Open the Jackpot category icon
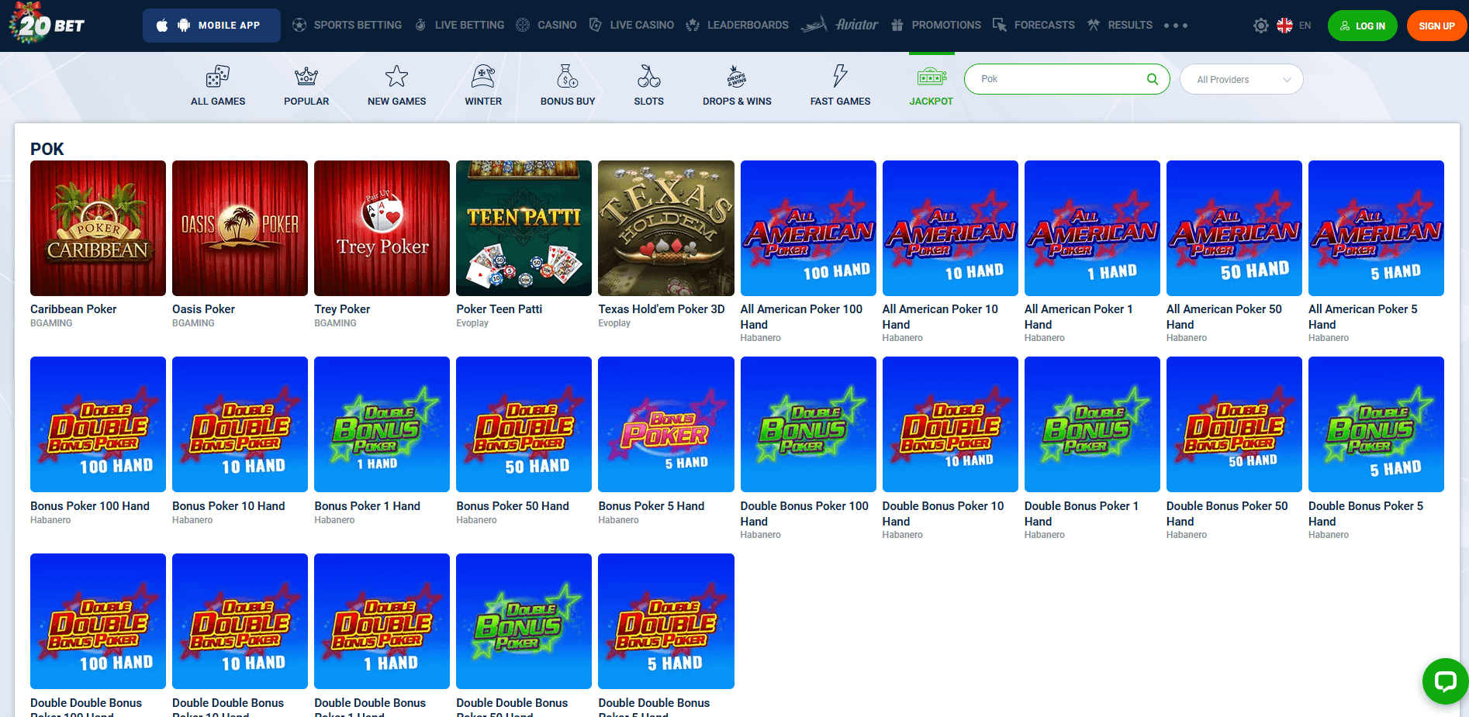 [932, 77]
